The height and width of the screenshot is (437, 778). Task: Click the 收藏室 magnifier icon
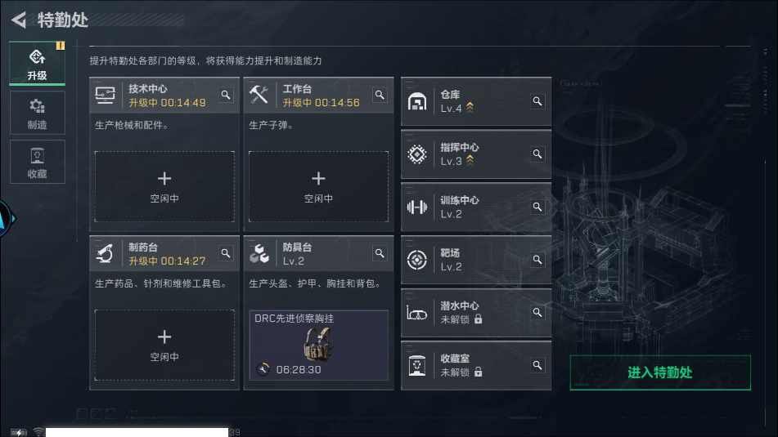pyautogui.click(x=537, y=365)
